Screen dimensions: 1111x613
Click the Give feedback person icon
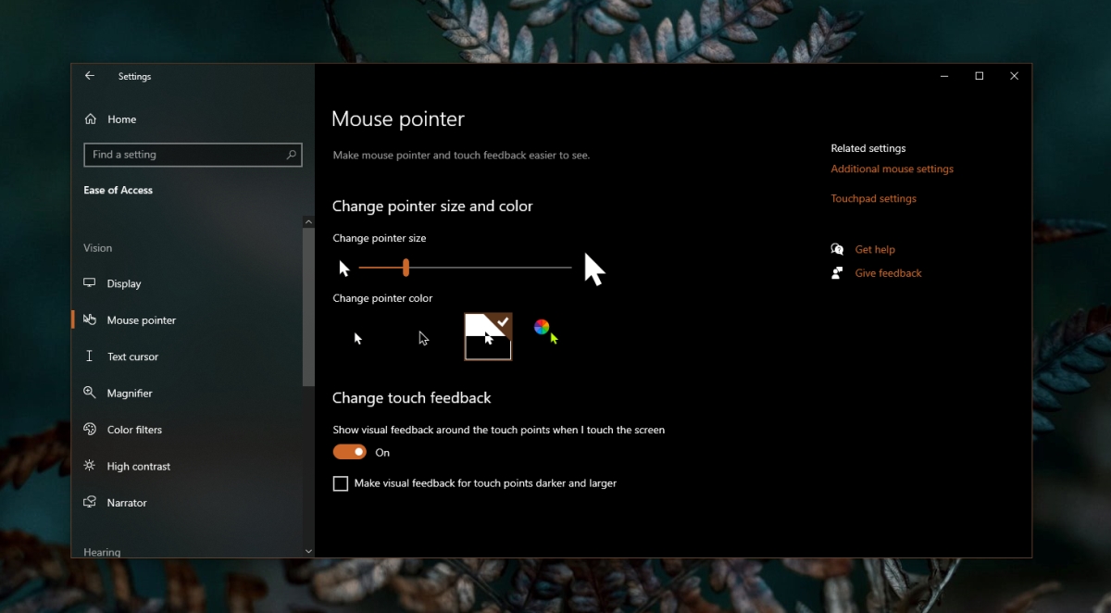[837, 273]
